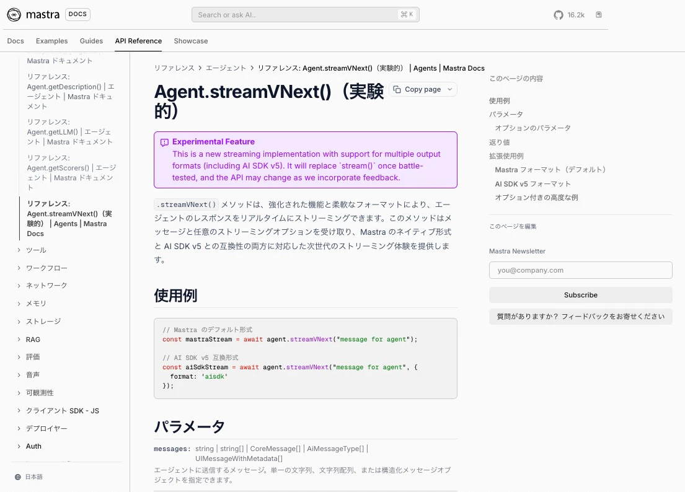Jump to 拡張使用例 in page contents
This screenshot has width=685, height=492.
coord(506,156)
